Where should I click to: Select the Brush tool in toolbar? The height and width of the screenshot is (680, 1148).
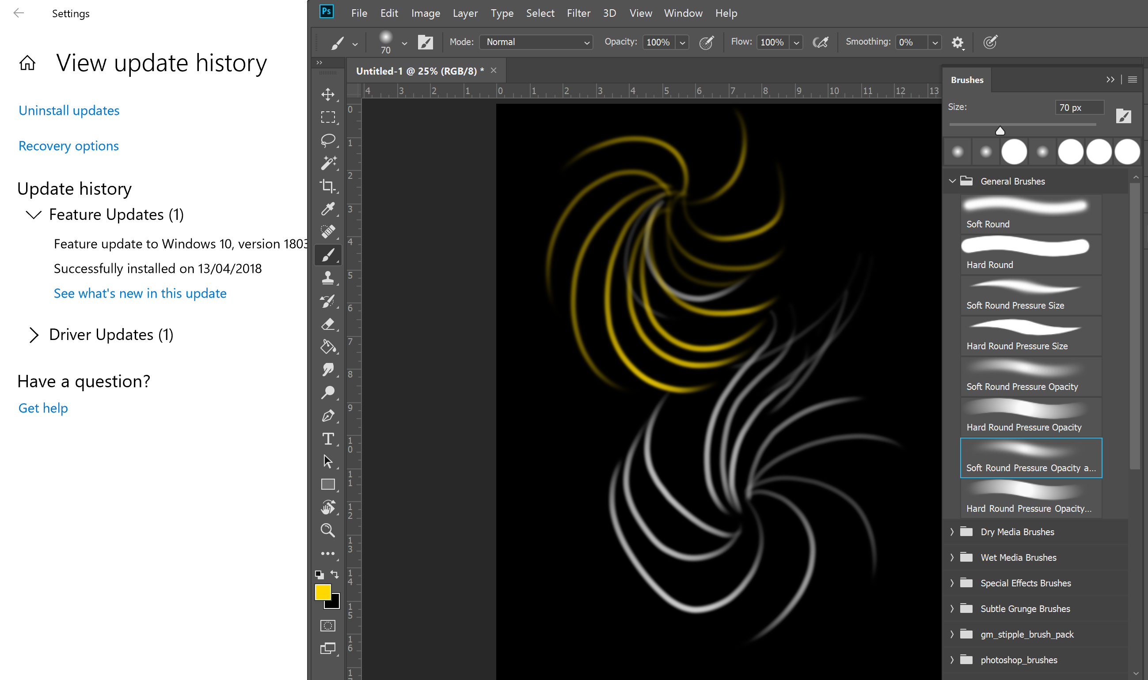coord(328,255)
